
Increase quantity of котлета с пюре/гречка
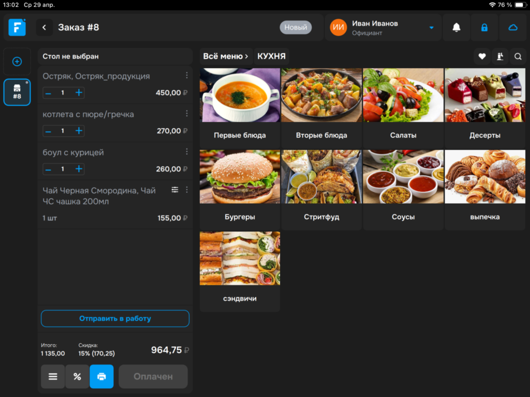point(79,131)
